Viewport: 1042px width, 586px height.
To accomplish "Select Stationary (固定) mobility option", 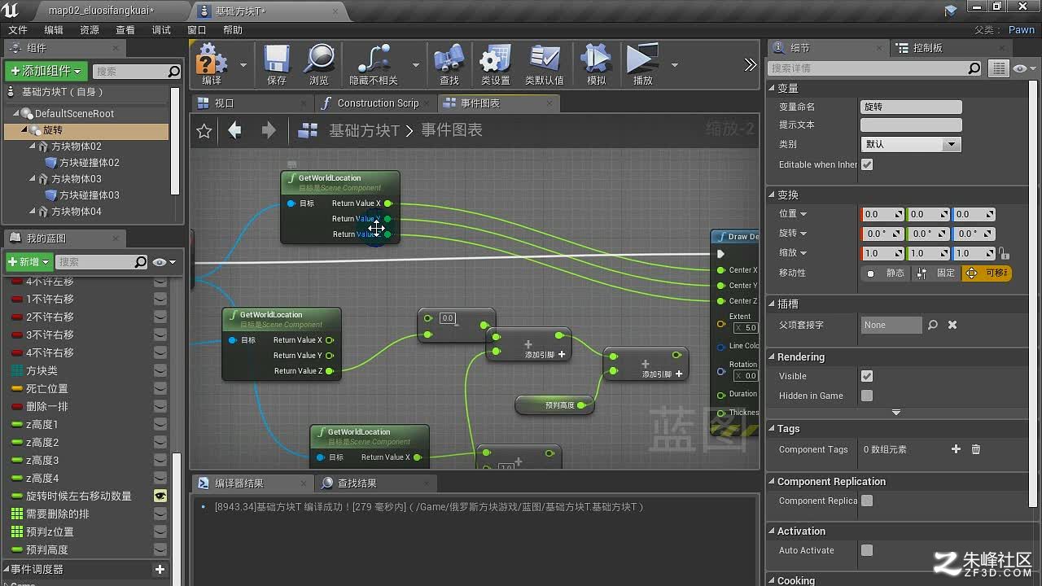I will click(936, 273).
